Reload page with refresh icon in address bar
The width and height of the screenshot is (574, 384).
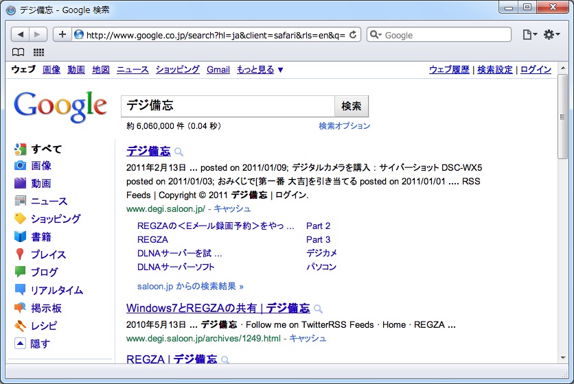(x=353, y=35)
